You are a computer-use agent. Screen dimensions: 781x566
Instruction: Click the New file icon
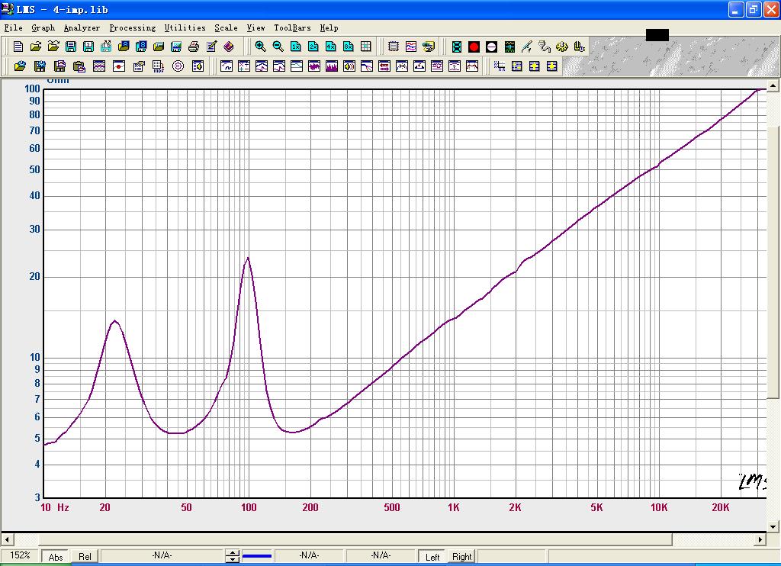18,47
